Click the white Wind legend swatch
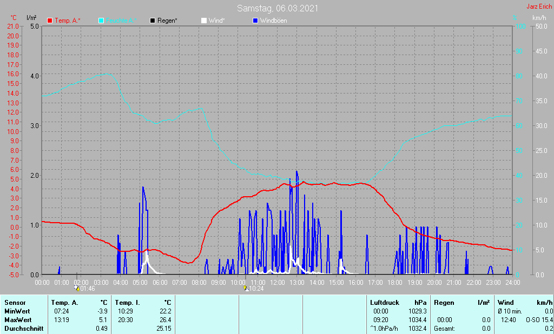Viewport: 554px width, 334px height. 203,21
